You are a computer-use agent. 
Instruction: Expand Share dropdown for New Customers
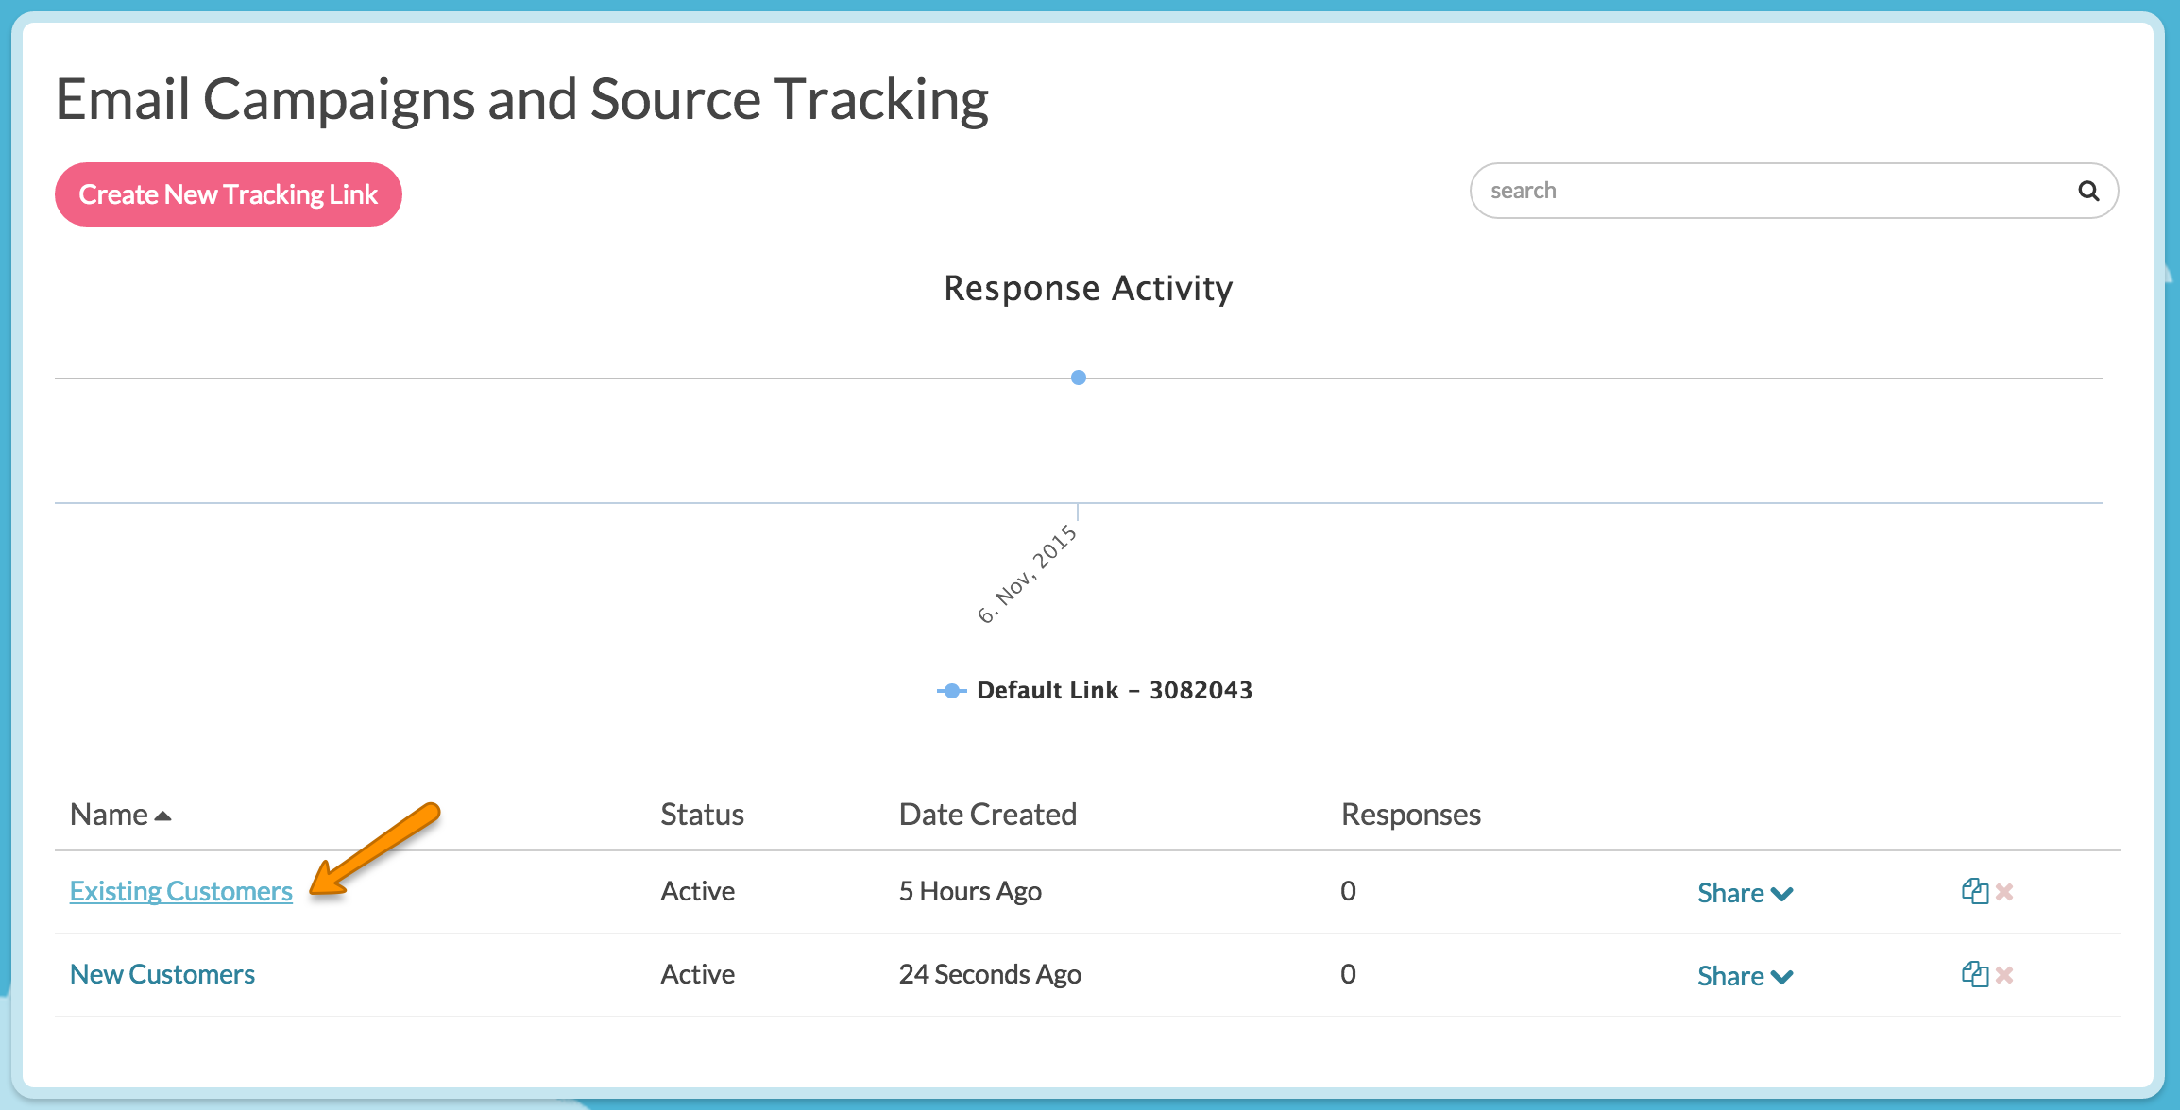tap(1744, 976)
